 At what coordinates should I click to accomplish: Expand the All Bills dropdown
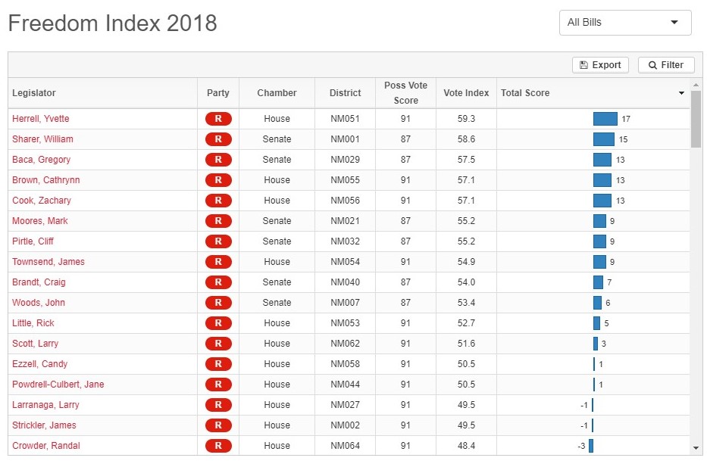pyautogui.click(x=624, y=23)
